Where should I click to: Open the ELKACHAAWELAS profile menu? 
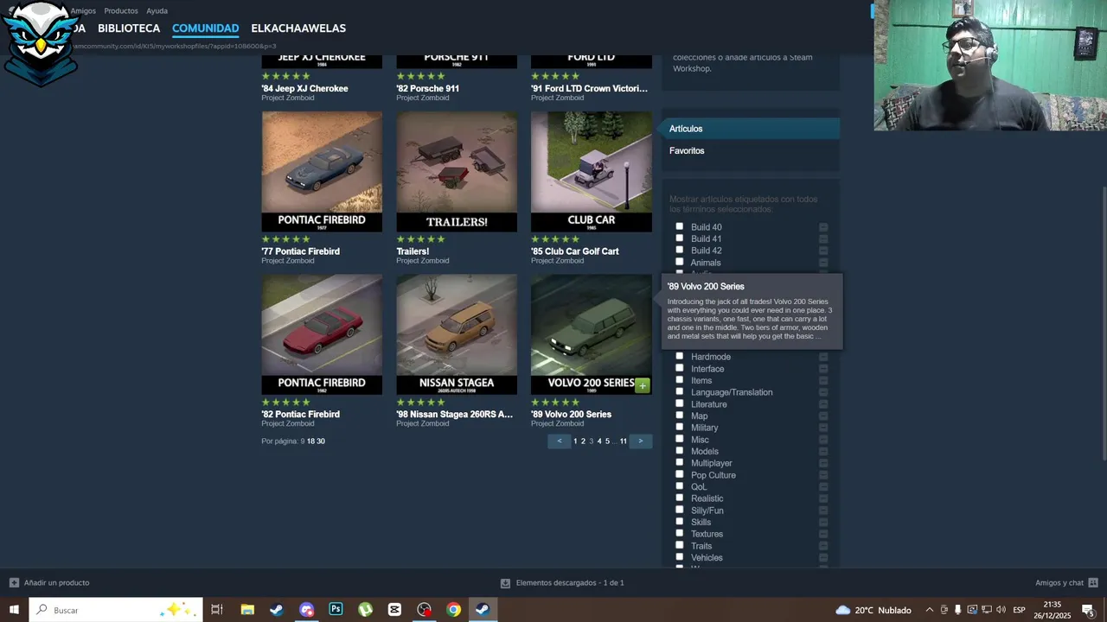(298, 29)
